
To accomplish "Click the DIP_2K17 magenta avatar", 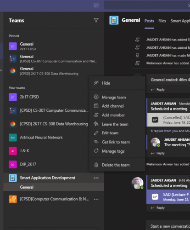I will coord(13,164).
